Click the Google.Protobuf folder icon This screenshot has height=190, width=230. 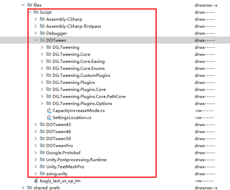(42, 152)
